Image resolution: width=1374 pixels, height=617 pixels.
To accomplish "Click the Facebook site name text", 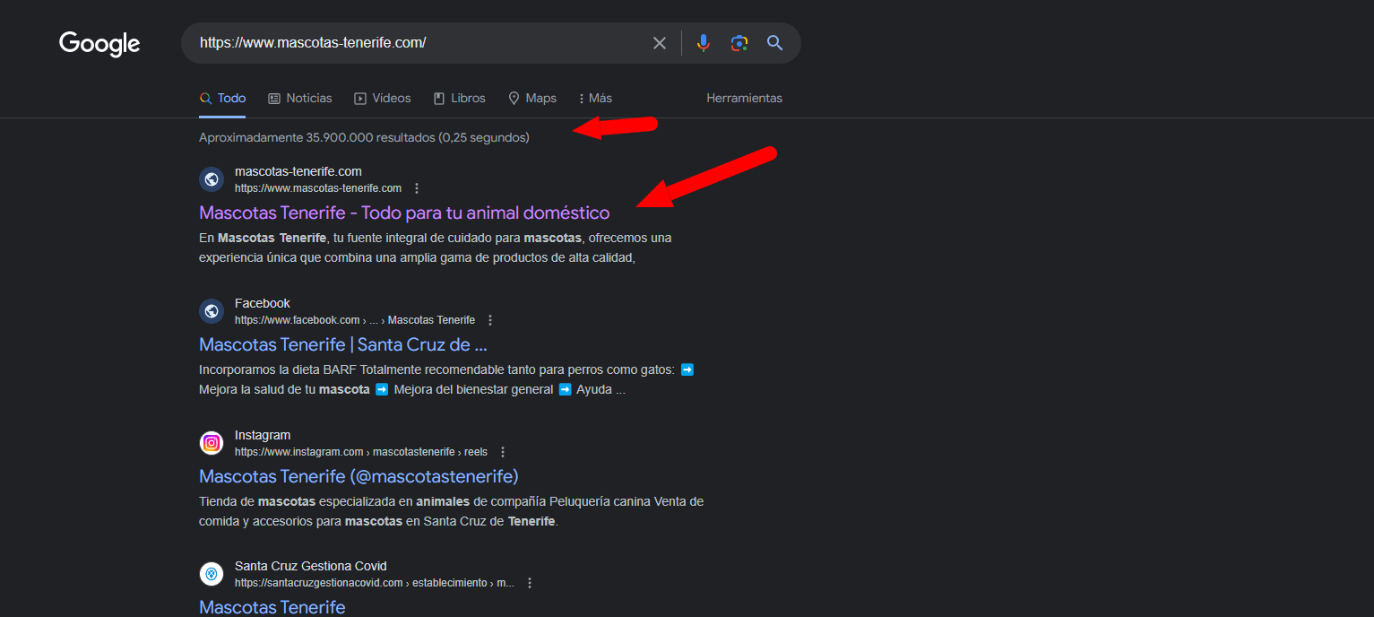I will pos(263,303).
